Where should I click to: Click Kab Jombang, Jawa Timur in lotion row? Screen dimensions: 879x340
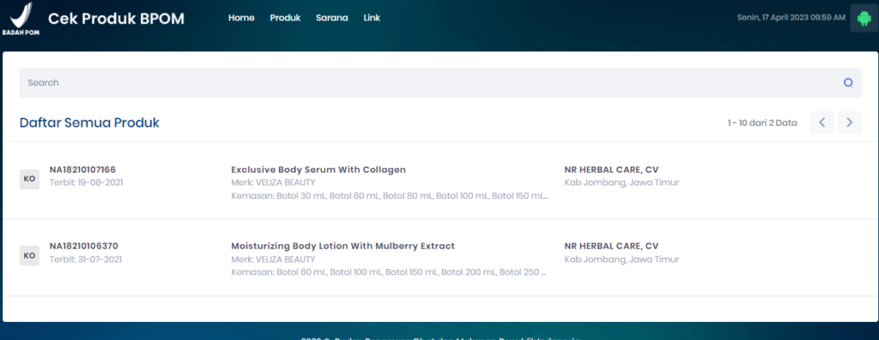(621, 259)
